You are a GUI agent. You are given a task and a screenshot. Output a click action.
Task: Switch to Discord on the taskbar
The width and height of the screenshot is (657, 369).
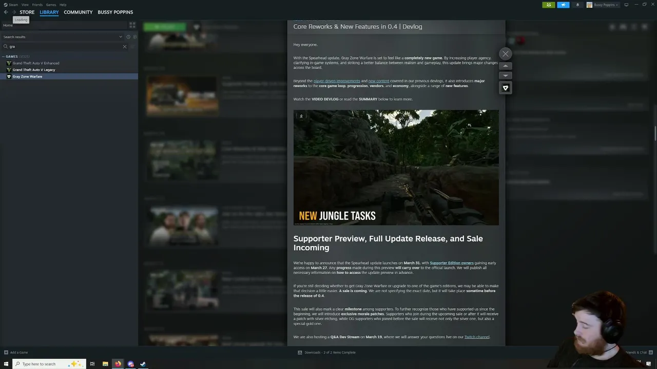(130, 364)
